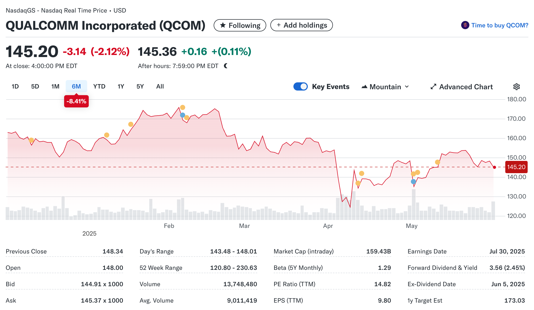This screenshot has height=310, width=534.
Task: Click the plus icon in Add holdings
Action: click(279, 25)
